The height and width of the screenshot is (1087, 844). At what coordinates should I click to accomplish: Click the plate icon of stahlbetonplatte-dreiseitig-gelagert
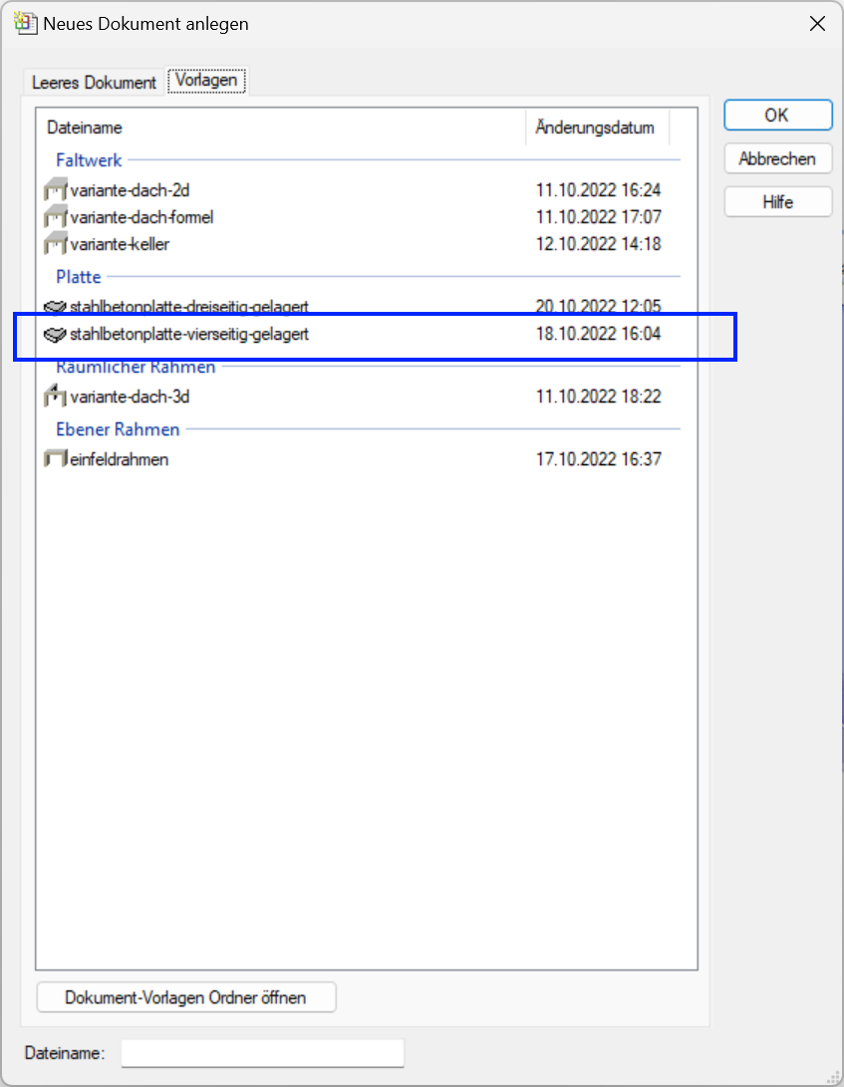(55, 307)
